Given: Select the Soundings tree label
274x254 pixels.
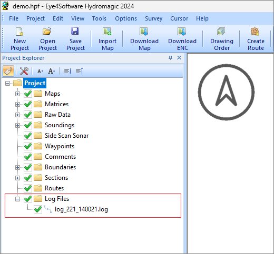Looking at the screenshot, I should pos(60,125).
